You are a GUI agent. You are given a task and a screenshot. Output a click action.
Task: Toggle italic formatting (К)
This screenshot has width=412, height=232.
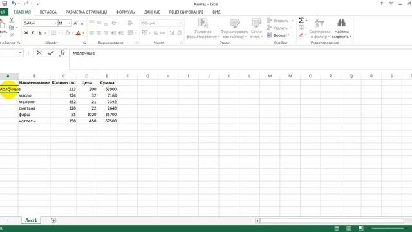click(33, 33)
